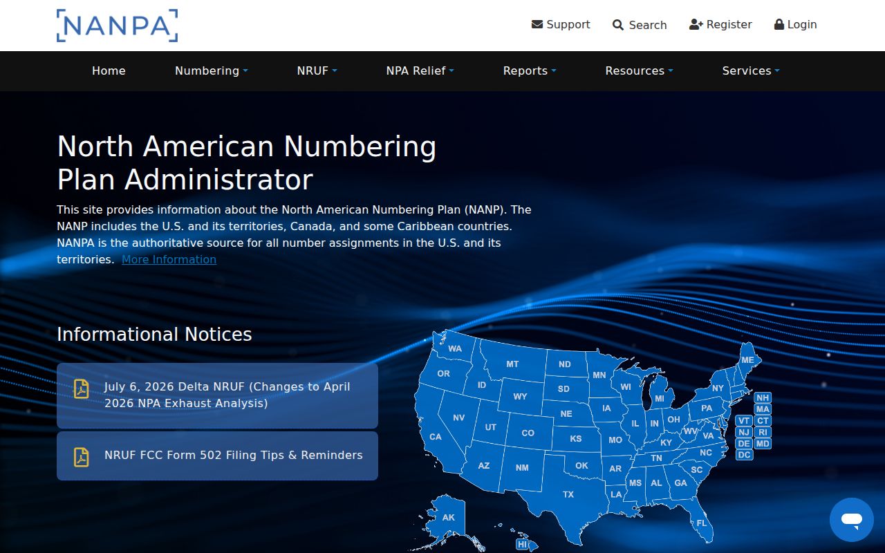Follow the More Information link
Screen dimensions: 885x553
click(x=169, y=259)
